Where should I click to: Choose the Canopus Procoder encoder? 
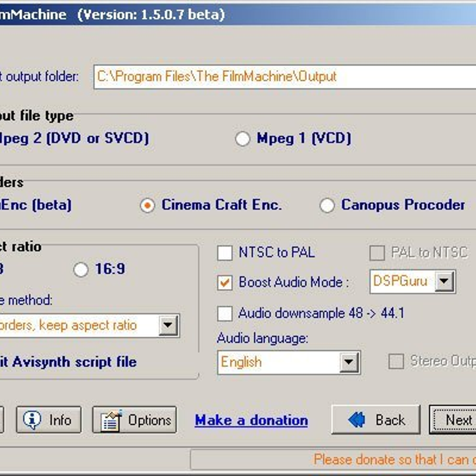pos(327,205)
